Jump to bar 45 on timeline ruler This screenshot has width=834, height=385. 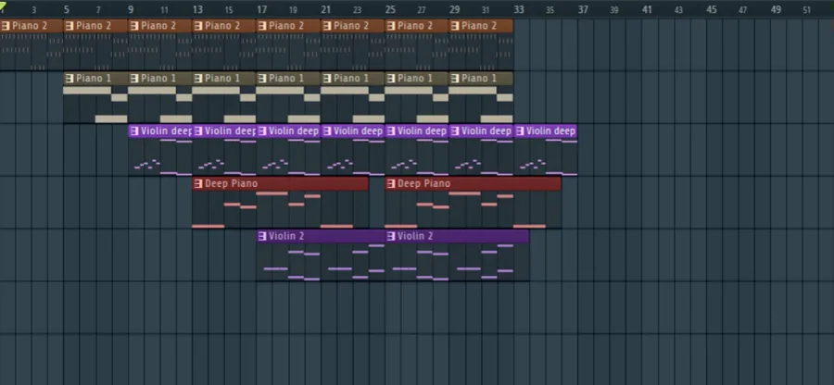pyautogui.click(x=712, y=9)
